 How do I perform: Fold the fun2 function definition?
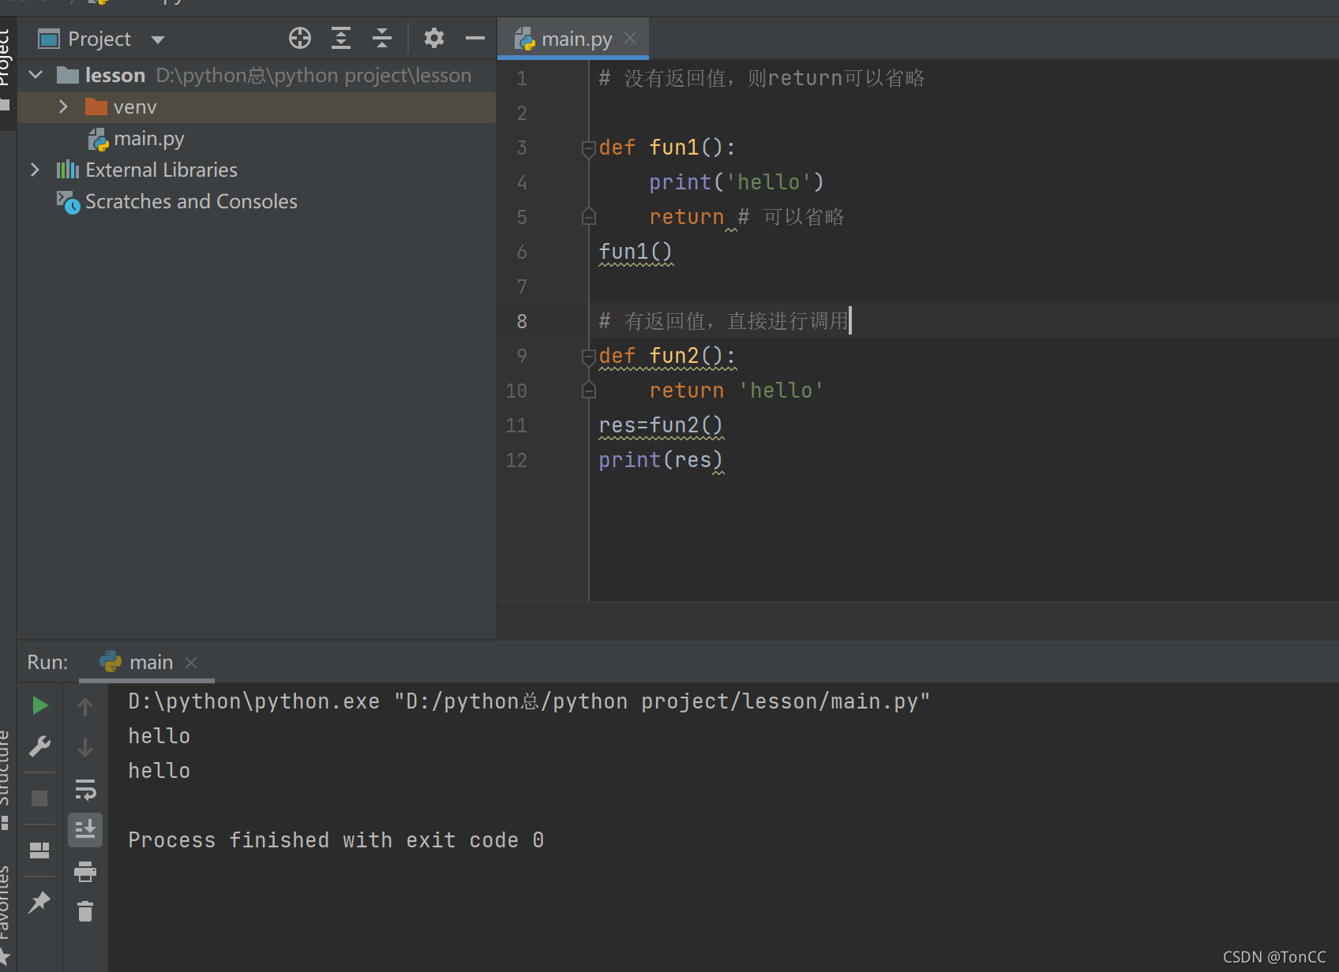pyautogui.click(x=588, y=357)
